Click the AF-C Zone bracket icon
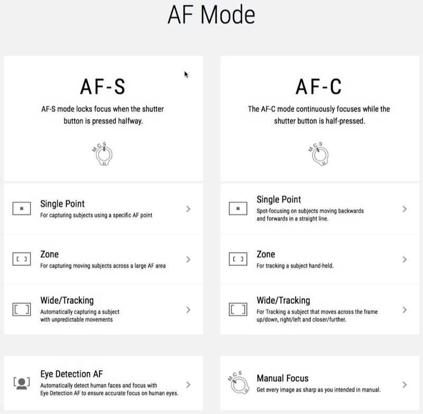The image size is (423, 414). point(238,259)
